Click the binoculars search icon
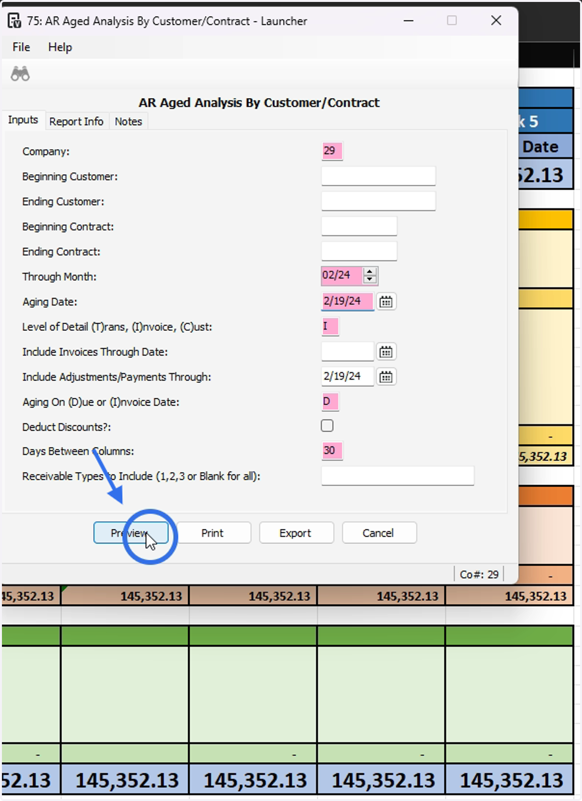 (20, 74)
